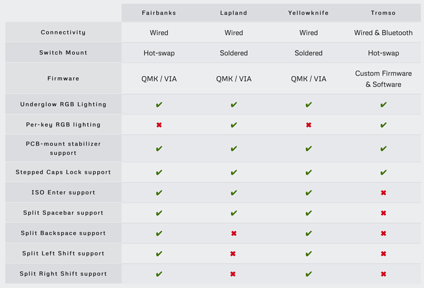Click Fairbanks Hot-swap cell
Image resolution: width=424 pixels, height=288 pixels.
click(x=159, y=53)
